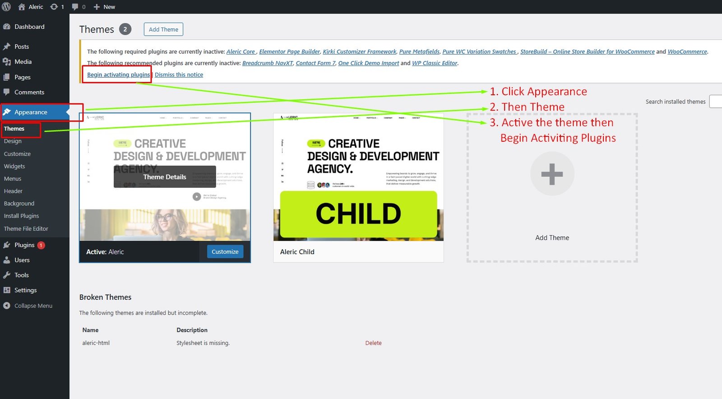
Task: Click the Posts pushpin icon
Action: click(x=7, y=46)
